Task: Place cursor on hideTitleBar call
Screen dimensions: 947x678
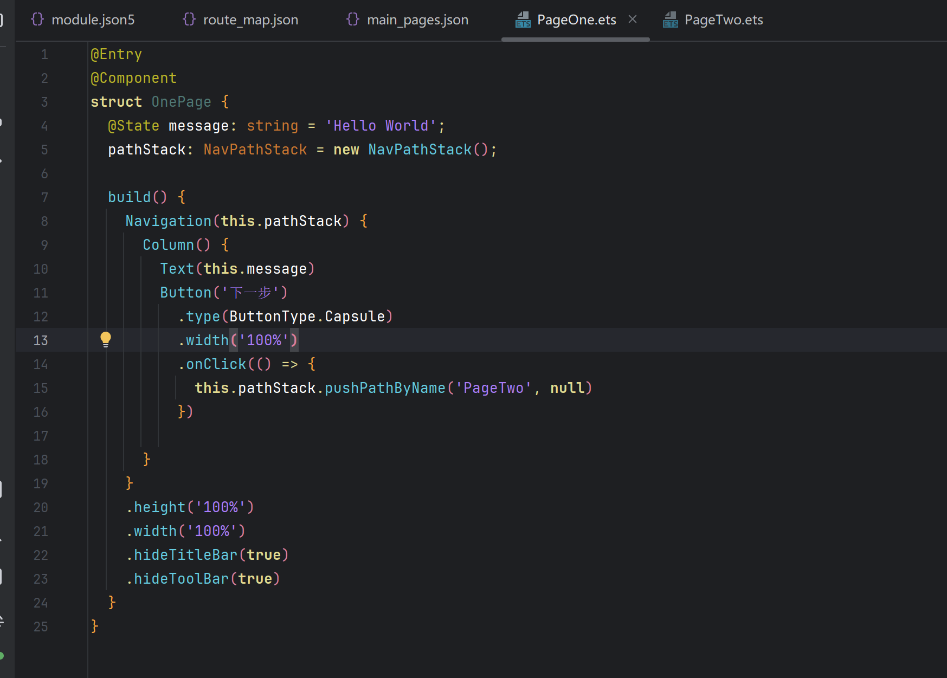Action: click(185, 555)
